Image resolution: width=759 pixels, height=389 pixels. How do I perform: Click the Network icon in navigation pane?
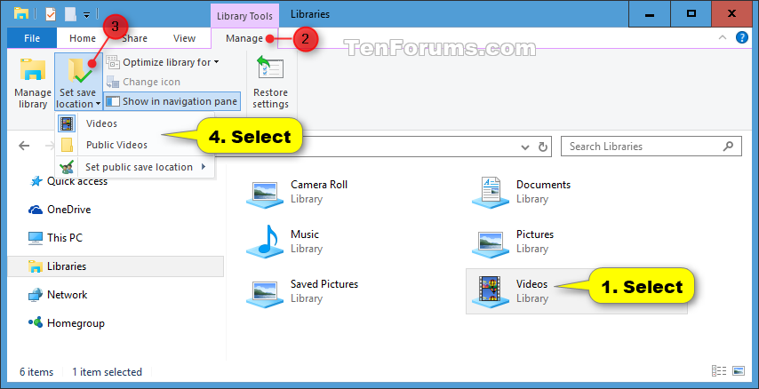coord(36,295)
